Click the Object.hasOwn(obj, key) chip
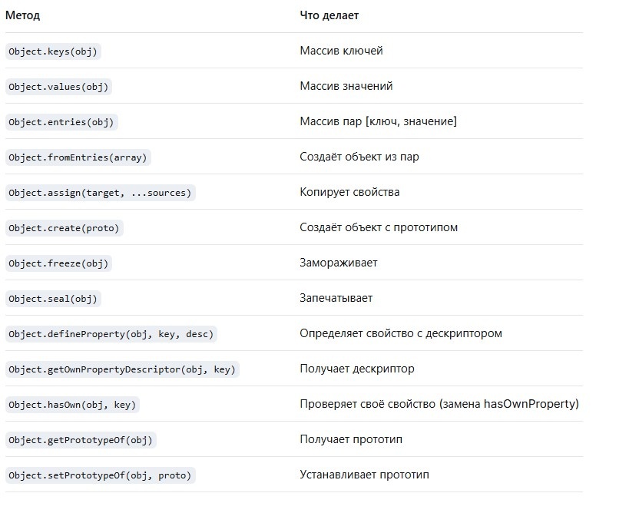The height and width of the screenshot is (513, 629). click(73, 405)
